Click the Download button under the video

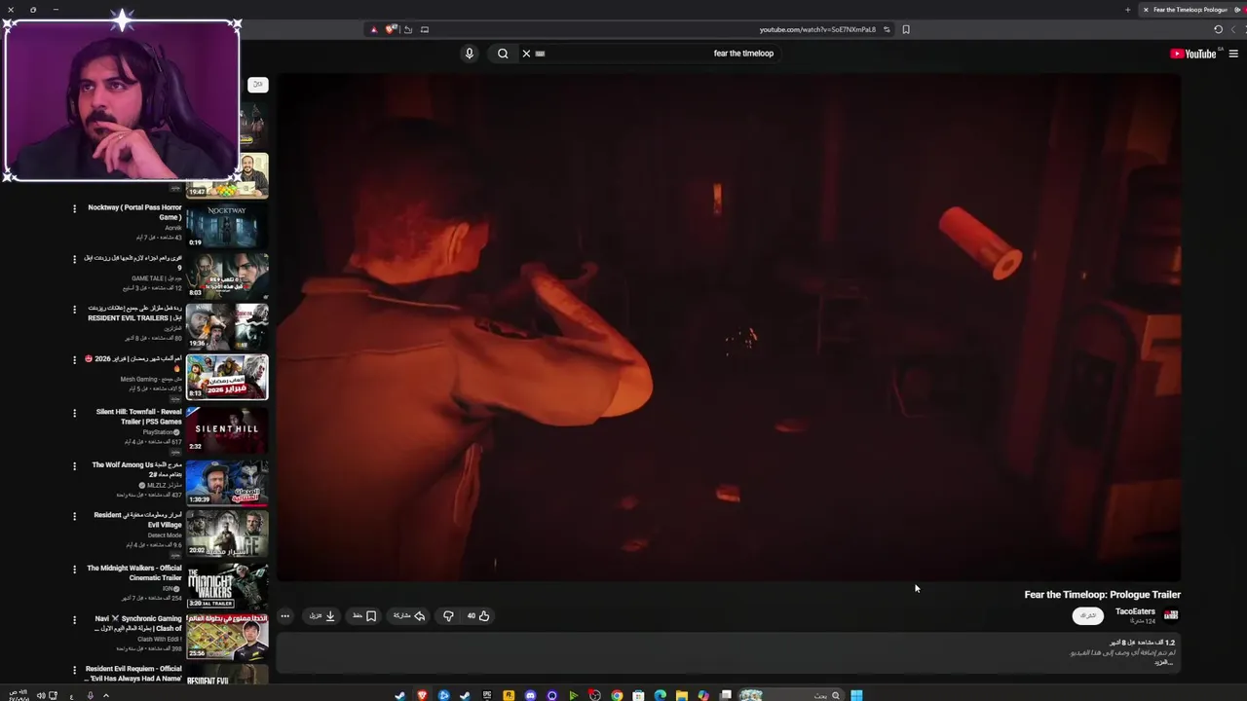tap(322, 615)
